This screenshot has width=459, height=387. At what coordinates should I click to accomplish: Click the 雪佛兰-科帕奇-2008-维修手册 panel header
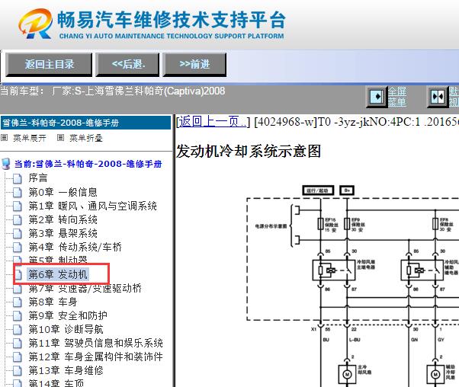coord(85,123)
